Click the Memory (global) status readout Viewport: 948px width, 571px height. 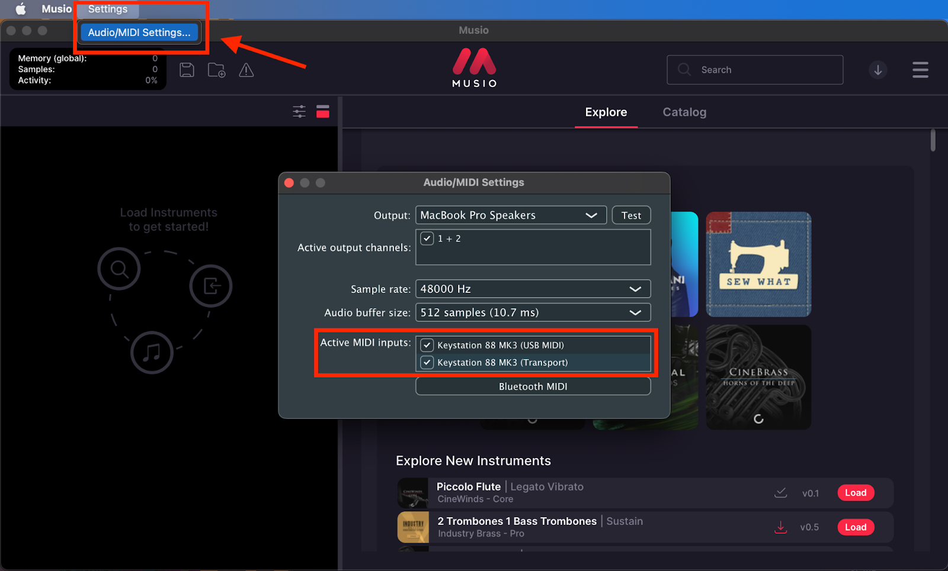click(x=88, y=58)
